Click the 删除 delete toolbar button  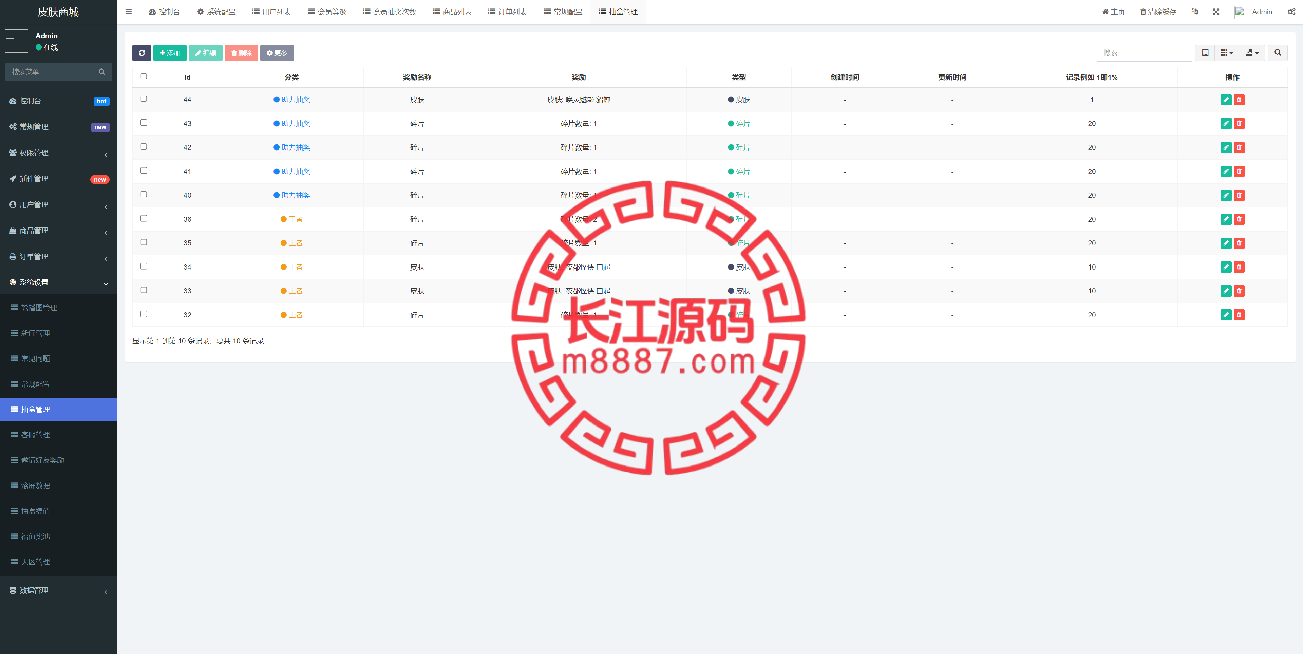241,53
